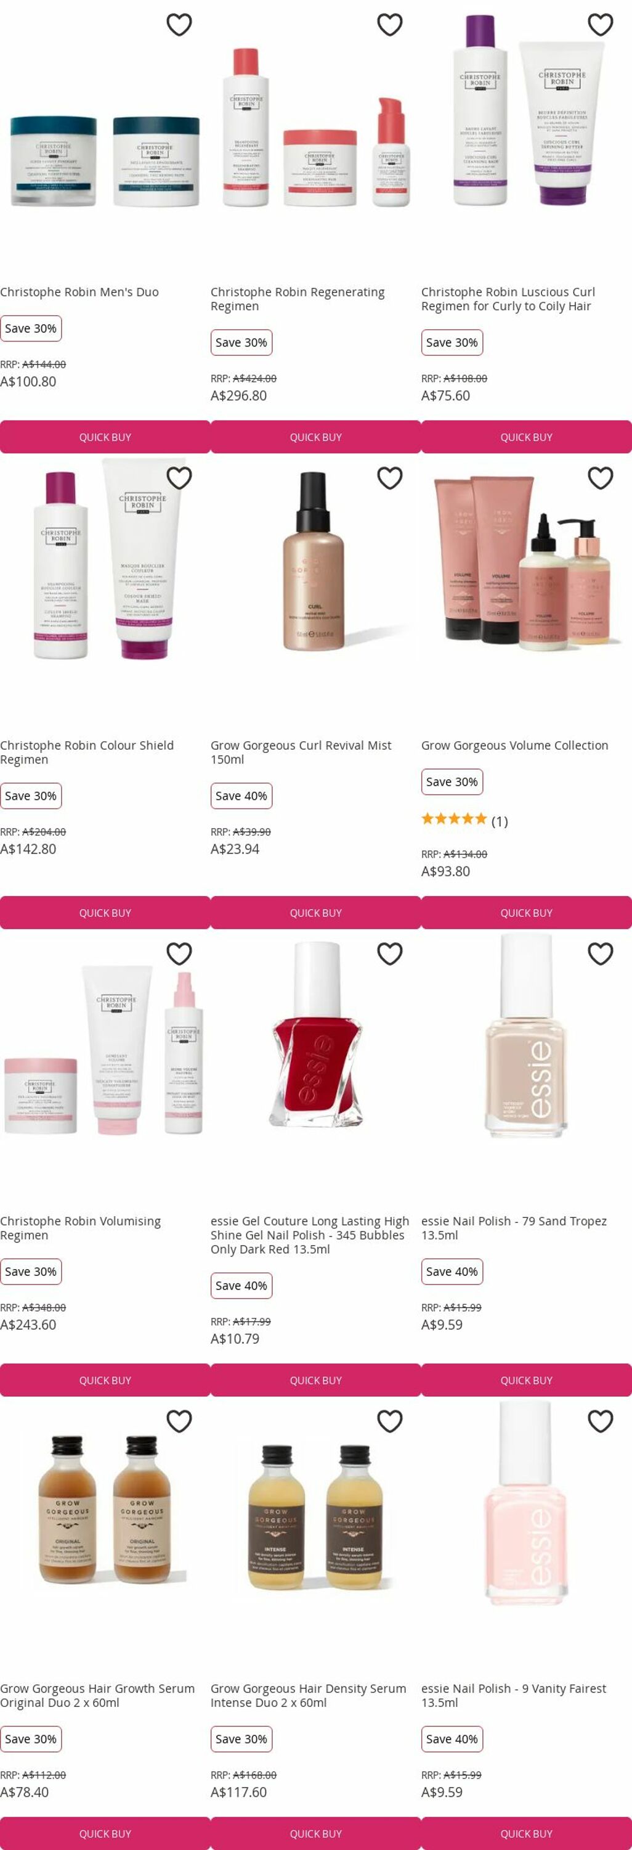This screenshot has width=632, height=1850.
Task: Heart icon on Hair Growth Serum Original Duo
Action: pyautogui.click(x=179, y=1421)
